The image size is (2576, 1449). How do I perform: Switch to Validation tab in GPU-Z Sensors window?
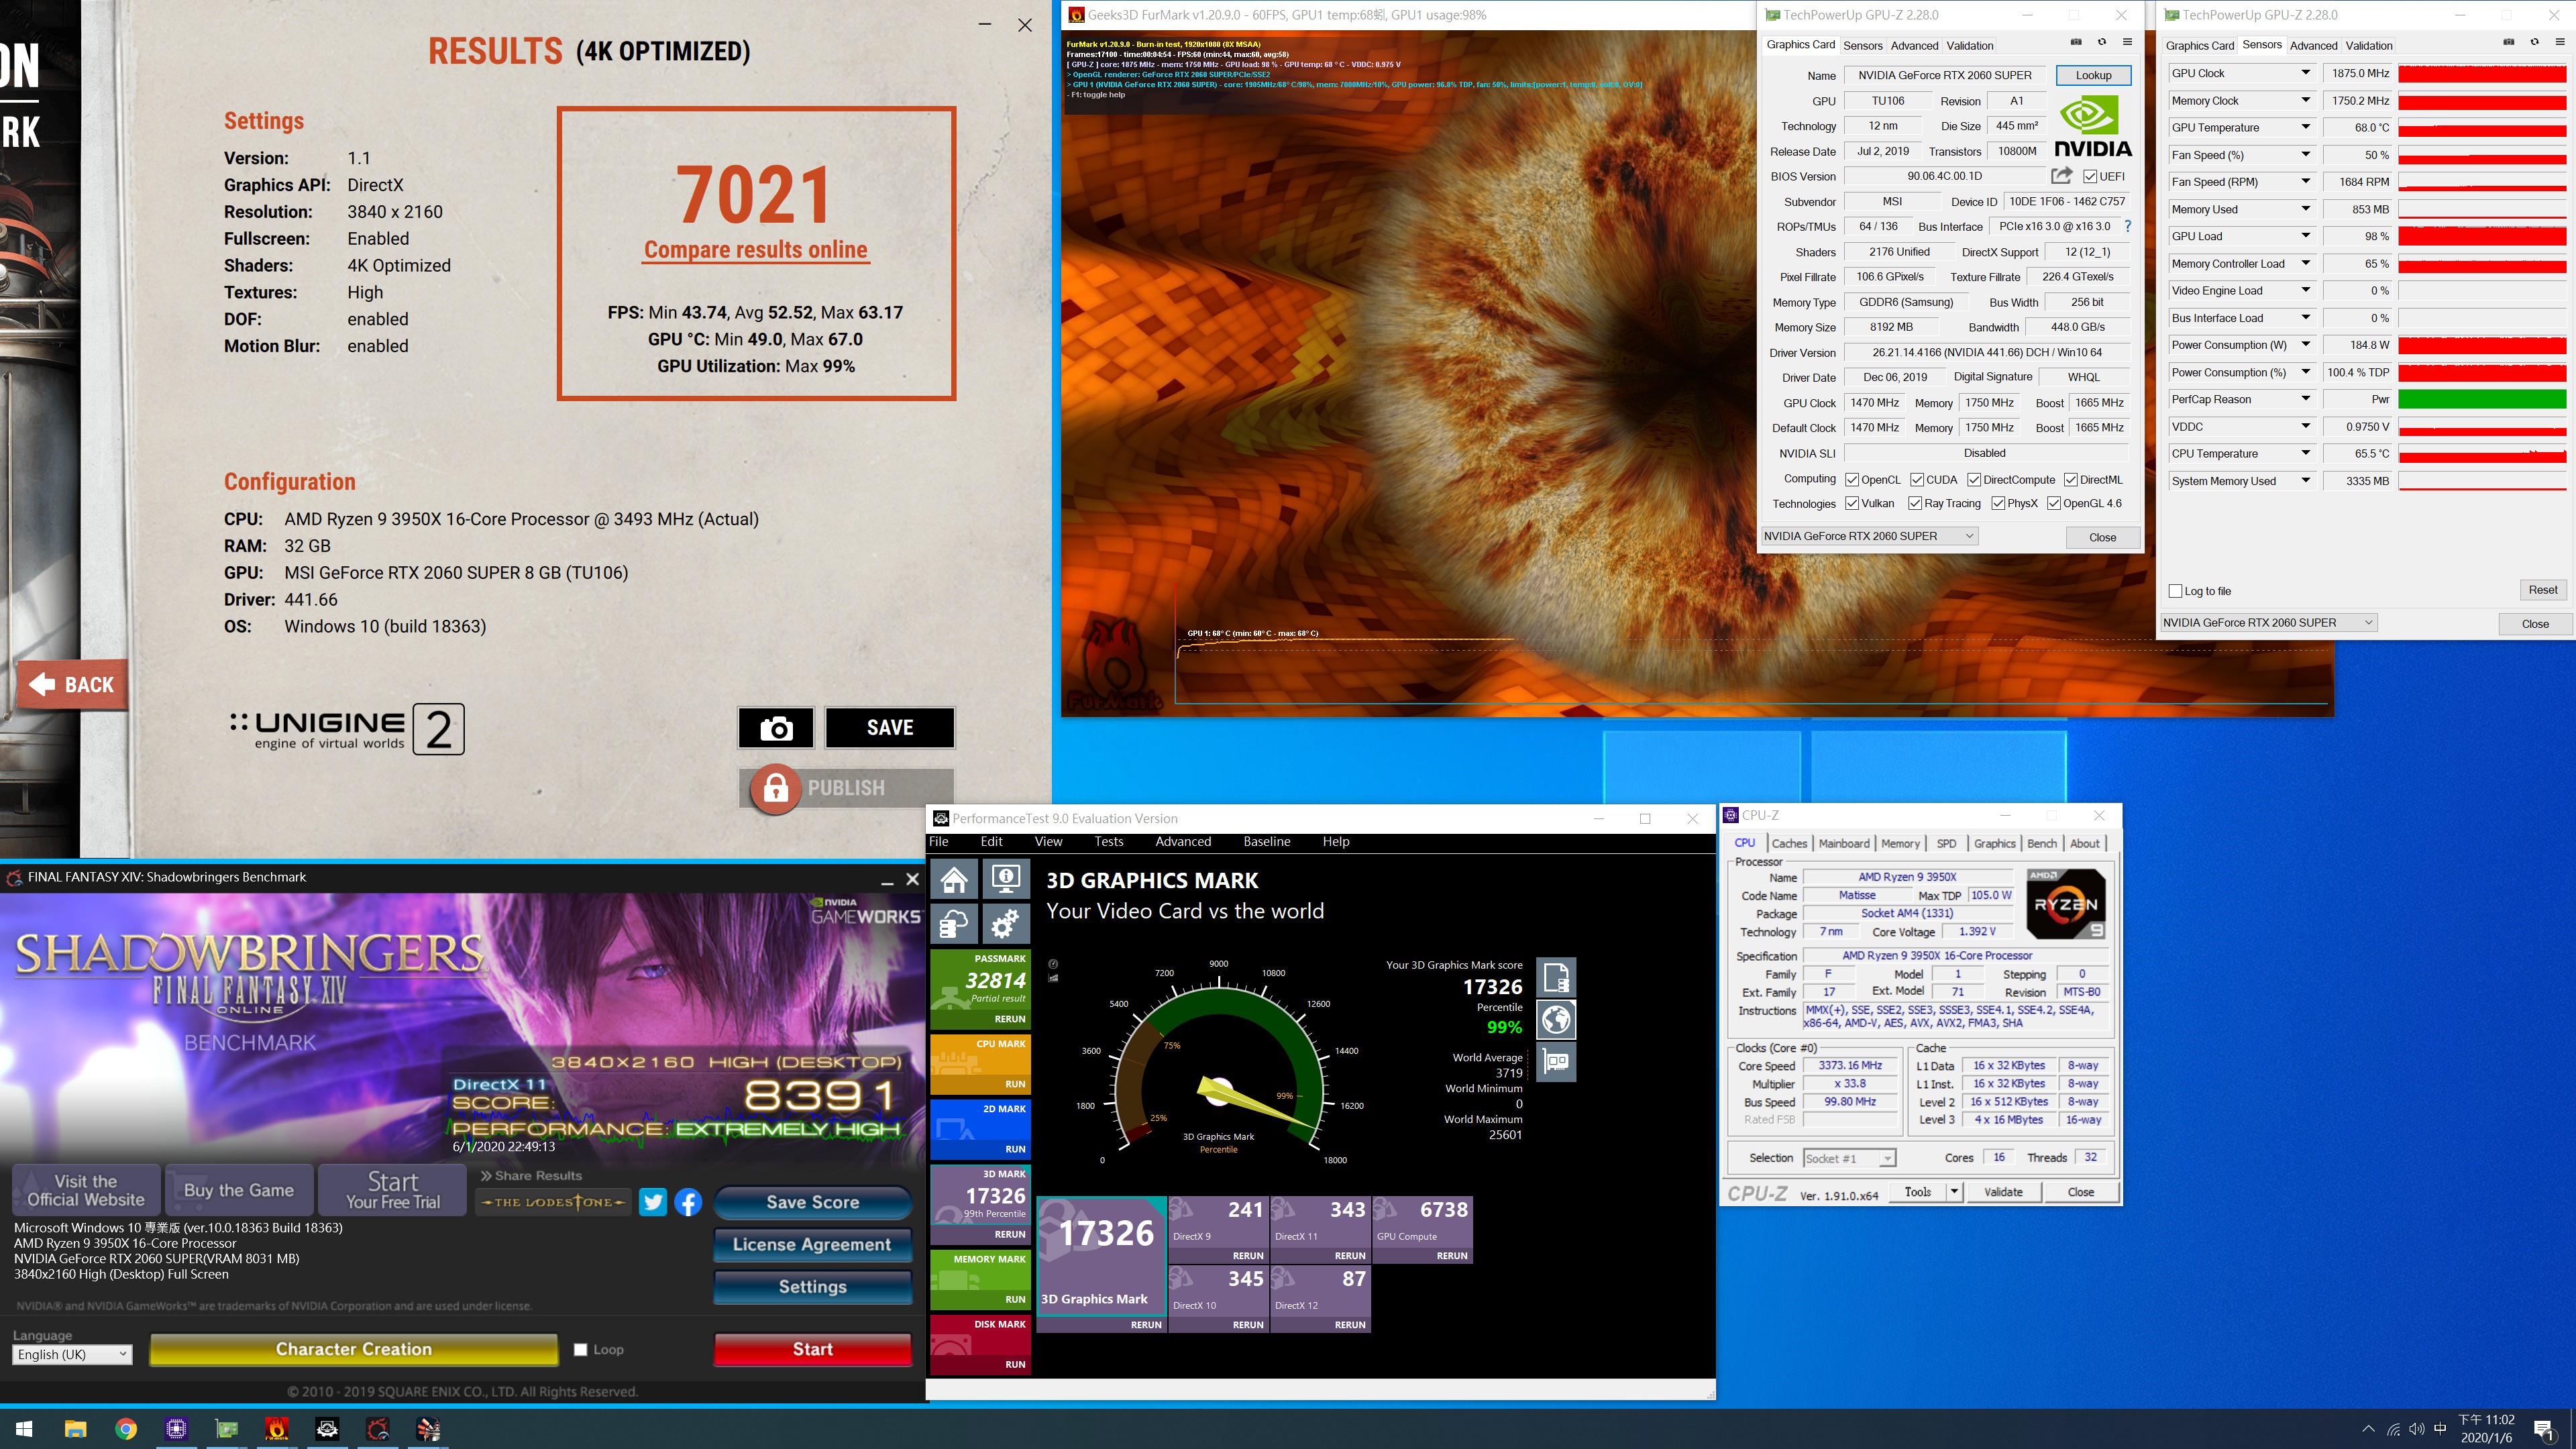point(2368,46)
